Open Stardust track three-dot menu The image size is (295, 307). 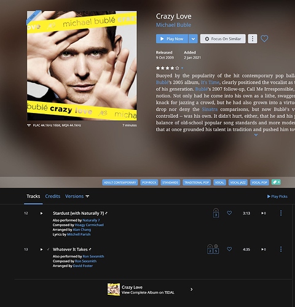[281, 213]
